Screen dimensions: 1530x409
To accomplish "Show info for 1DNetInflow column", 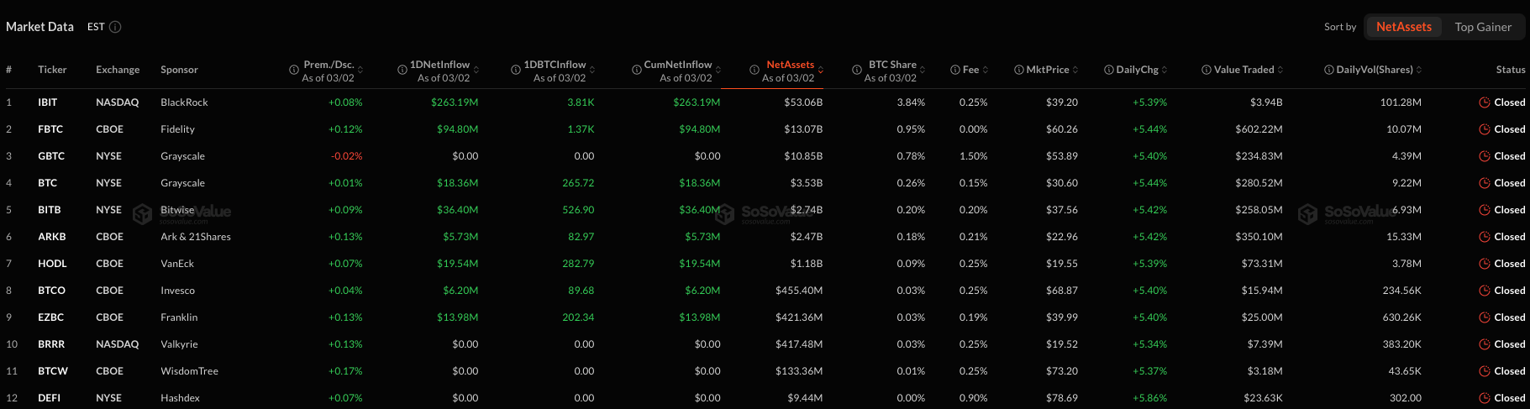I will point(402,70).
